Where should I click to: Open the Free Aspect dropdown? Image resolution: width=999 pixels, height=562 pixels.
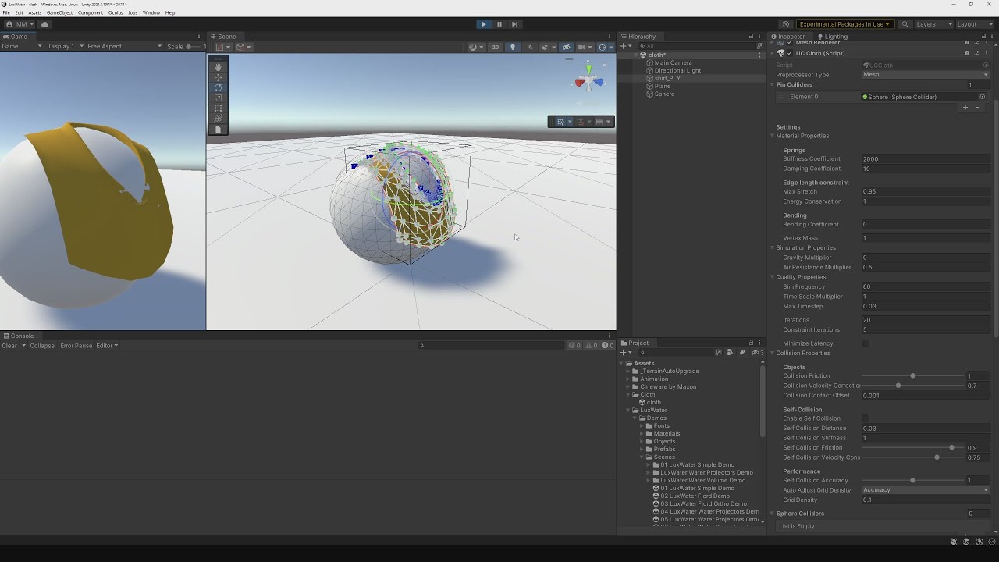pos(124,46)
